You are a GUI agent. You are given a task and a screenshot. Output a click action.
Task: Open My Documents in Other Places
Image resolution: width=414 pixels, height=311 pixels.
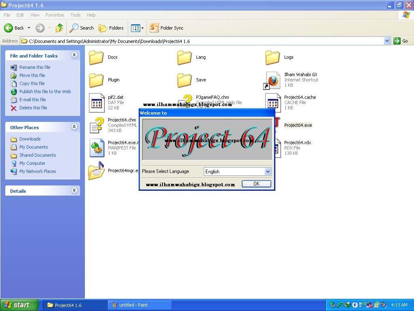click(34, 147)
